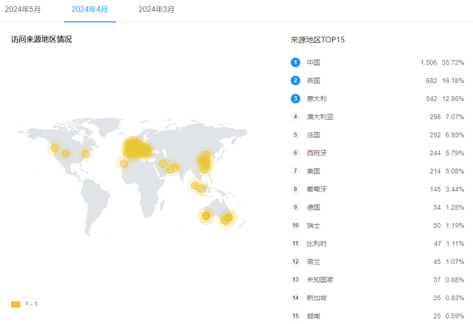Click the rank 2 badge for 英国
473x324 pixels.
tap(295, 81)
